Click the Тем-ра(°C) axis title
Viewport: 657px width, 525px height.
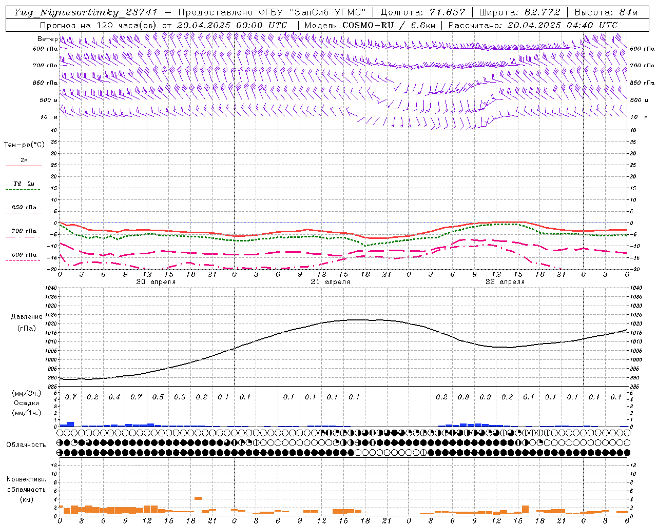point(24,145)
